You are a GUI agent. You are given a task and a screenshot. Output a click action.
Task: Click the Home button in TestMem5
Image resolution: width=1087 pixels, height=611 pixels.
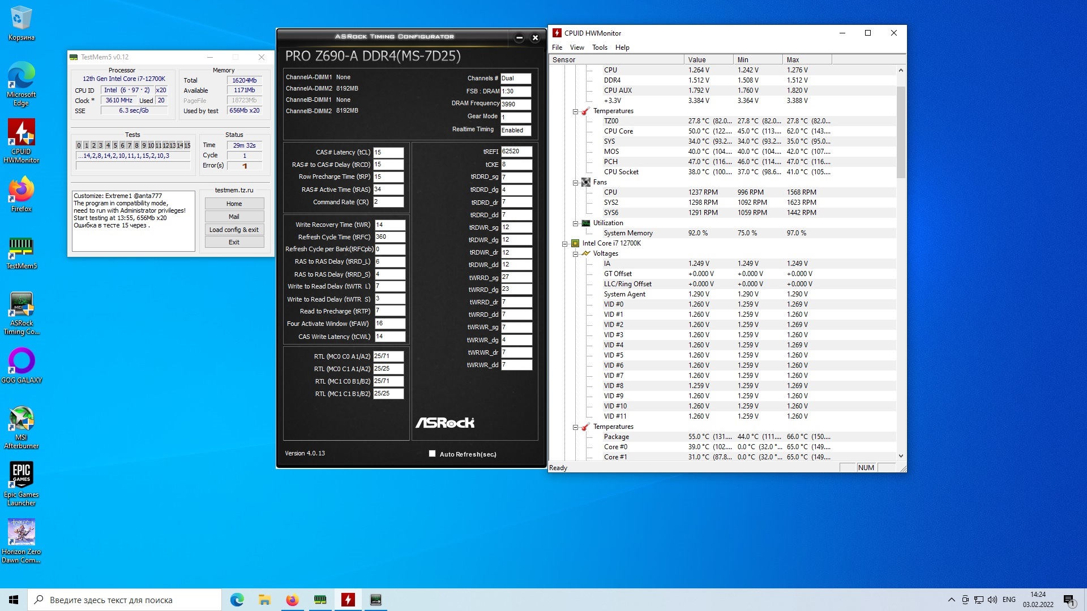[x=234, y=204]
